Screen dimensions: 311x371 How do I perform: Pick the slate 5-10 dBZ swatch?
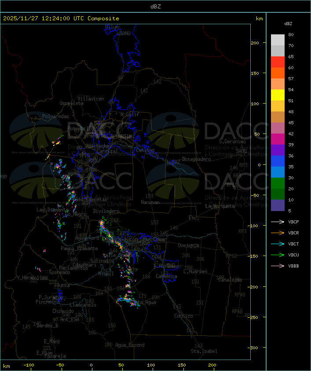(278, 205)
